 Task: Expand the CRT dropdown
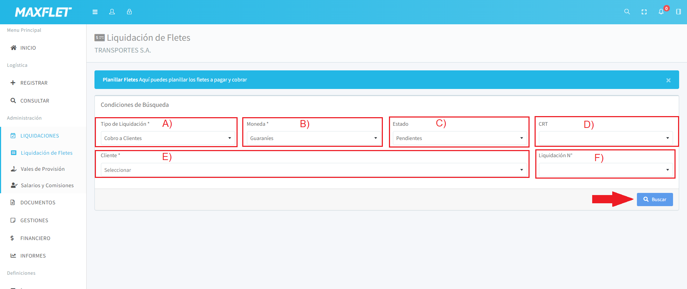click(605, 138)
